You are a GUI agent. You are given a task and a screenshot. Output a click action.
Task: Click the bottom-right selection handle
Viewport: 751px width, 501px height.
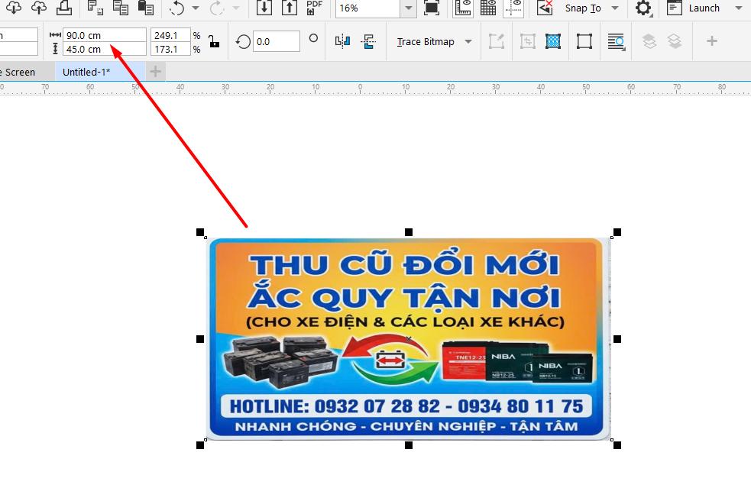click(617, 445)
